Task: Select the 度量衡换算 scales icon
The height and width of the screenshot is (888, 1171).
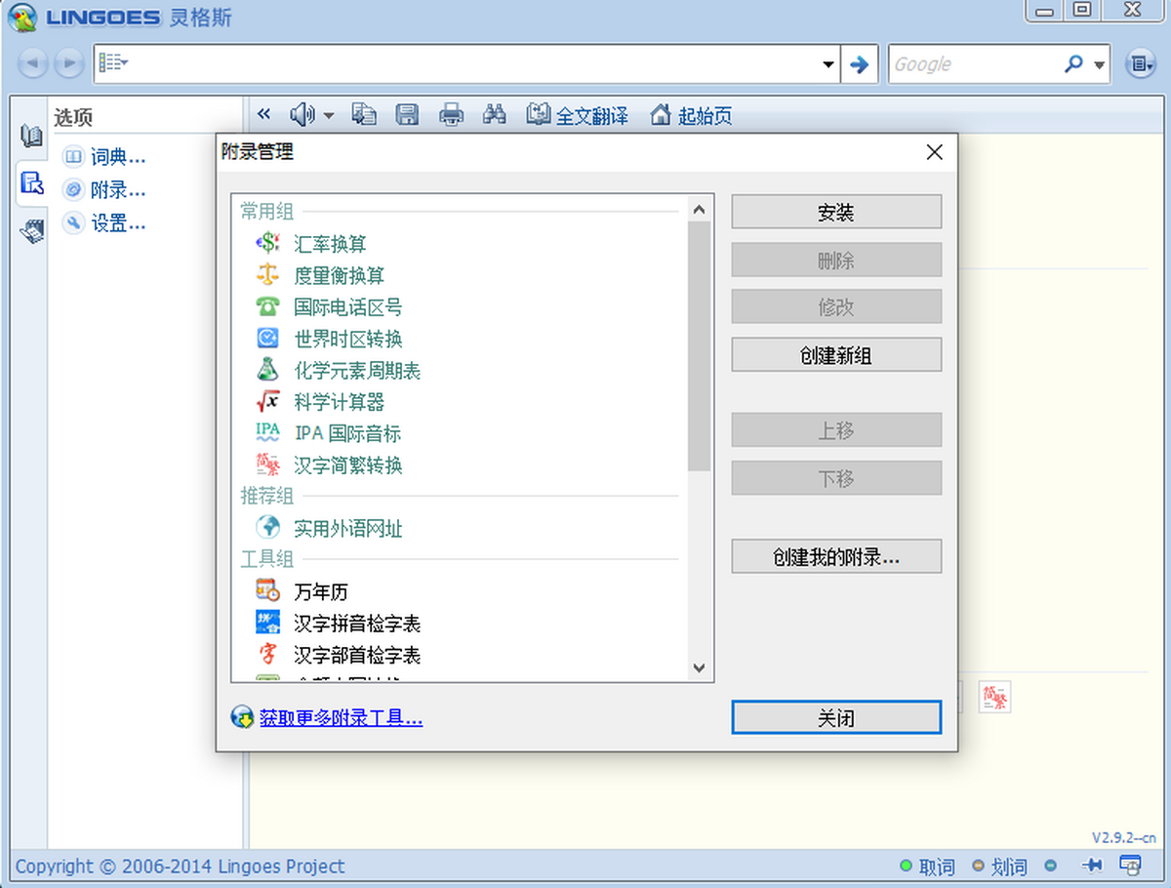Action: [x=267, y=275]
